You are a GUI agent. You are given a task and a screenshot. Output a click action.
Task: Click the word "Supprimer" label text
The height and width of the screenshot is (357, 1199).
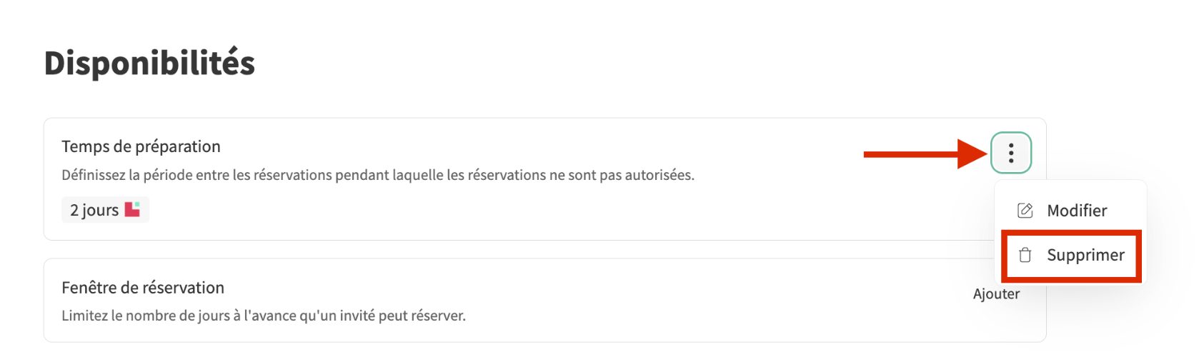click(x=1085, y=256)
